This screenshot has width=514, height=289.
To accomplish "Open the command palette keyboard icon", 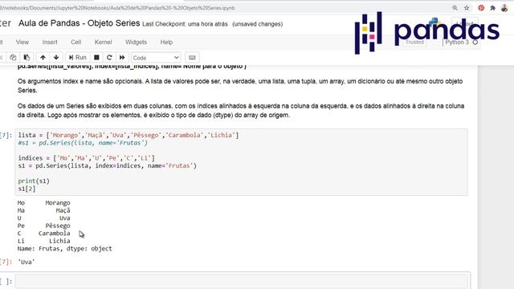I will coord(192,58).
